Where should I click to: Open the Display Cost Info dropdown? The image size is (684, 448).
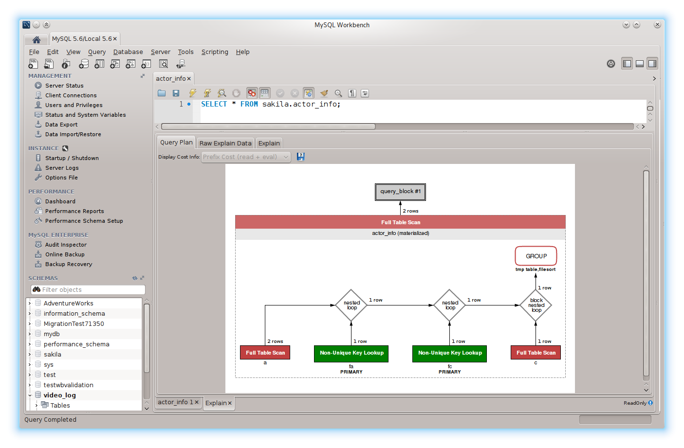click(x=246, y=157)
